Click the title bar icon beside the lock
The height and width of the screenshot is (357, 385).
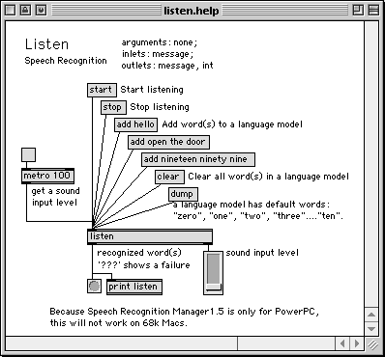coord(41,11)
